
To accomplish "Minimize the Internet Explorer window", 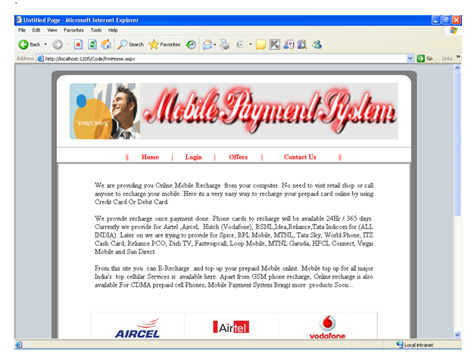I will coord(436,20).
